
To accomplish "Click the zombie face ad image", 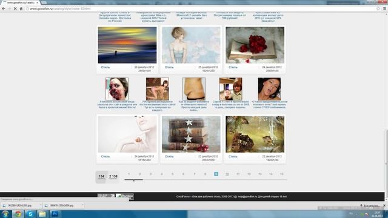I will [117, 89].
